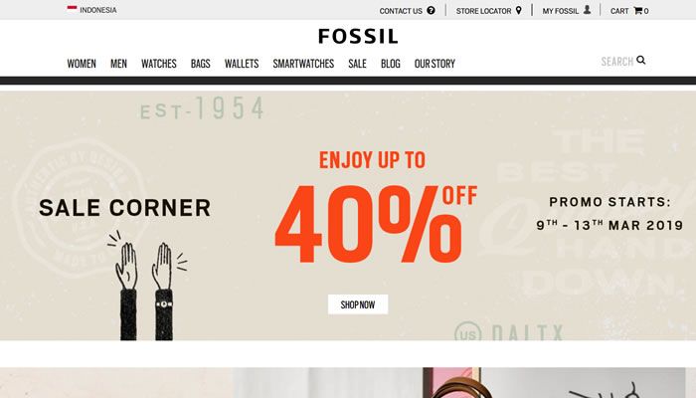The image size is (696, 398).
Task: Click the Store Locator map pin icon
Action: (518, 10)
